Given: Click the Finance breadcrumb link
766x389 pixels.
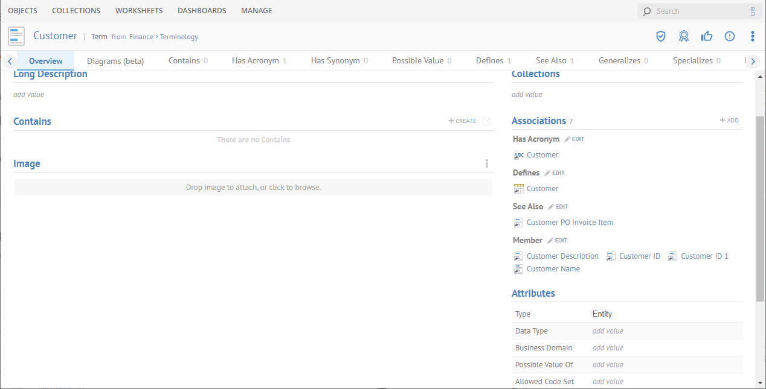Looking at the screenshot, I should 141,37.
